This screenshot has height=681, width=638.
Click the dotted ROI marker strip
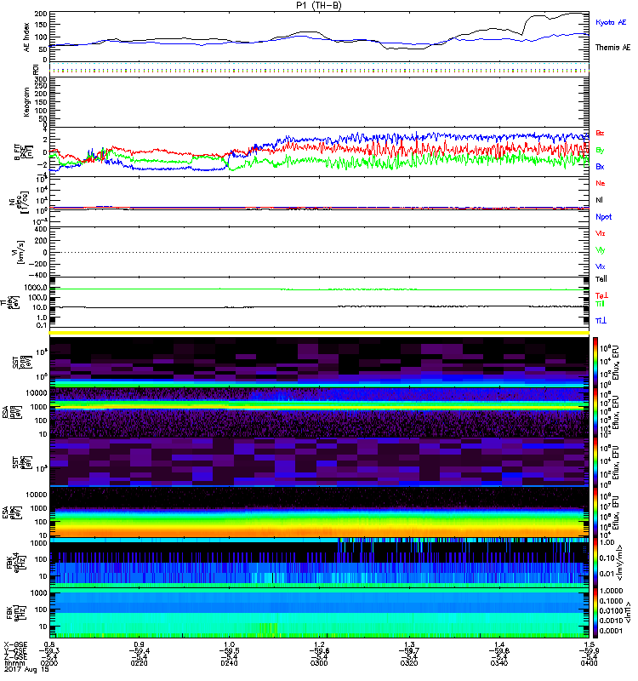pyautogui.click(x=319, y=70)
